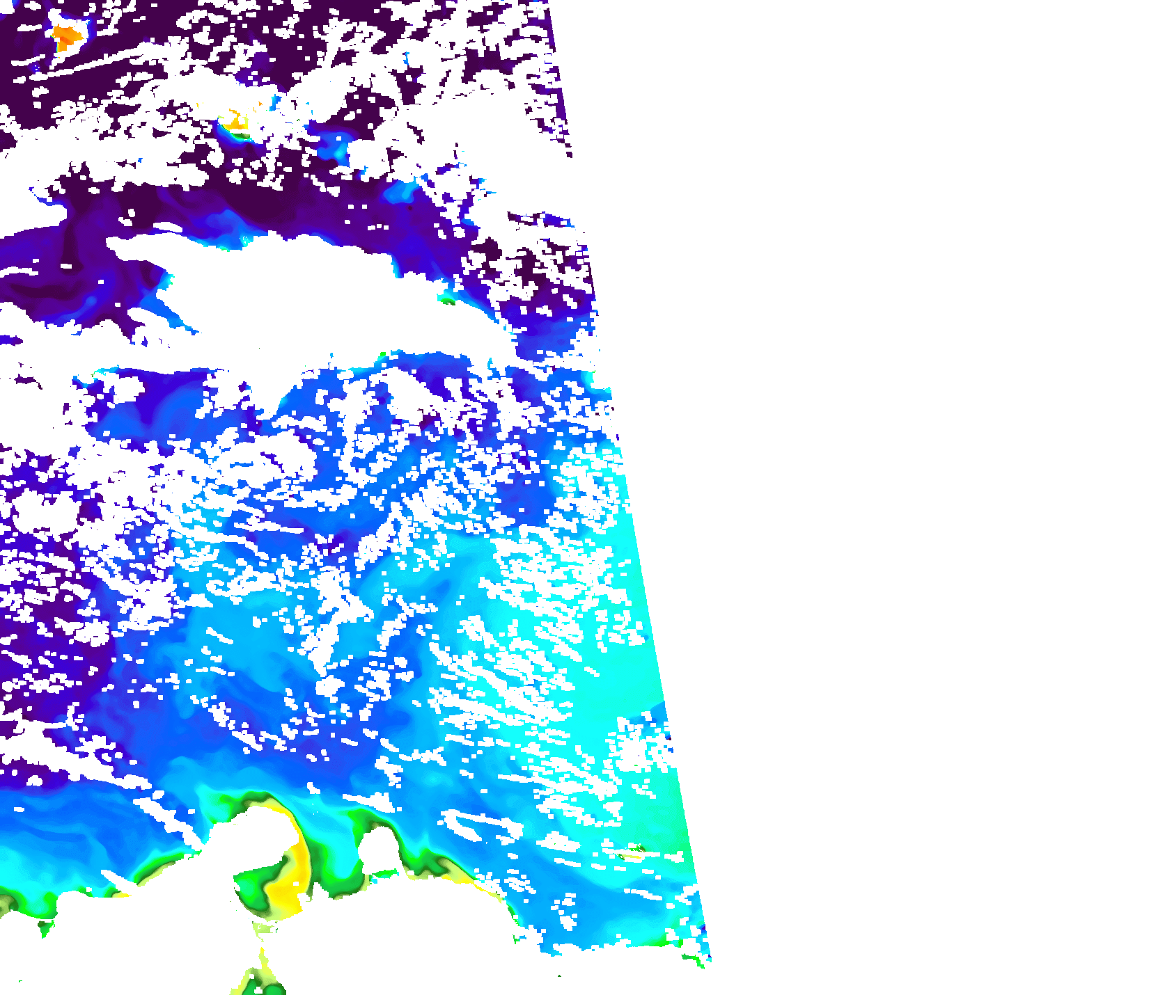
Task: Click the orange patch in the top-left corner
Action: [x=66, y=35]
